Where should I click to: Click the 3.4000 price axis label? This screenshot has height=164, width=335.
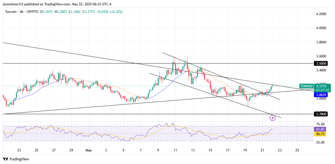(x=321, y=70)
